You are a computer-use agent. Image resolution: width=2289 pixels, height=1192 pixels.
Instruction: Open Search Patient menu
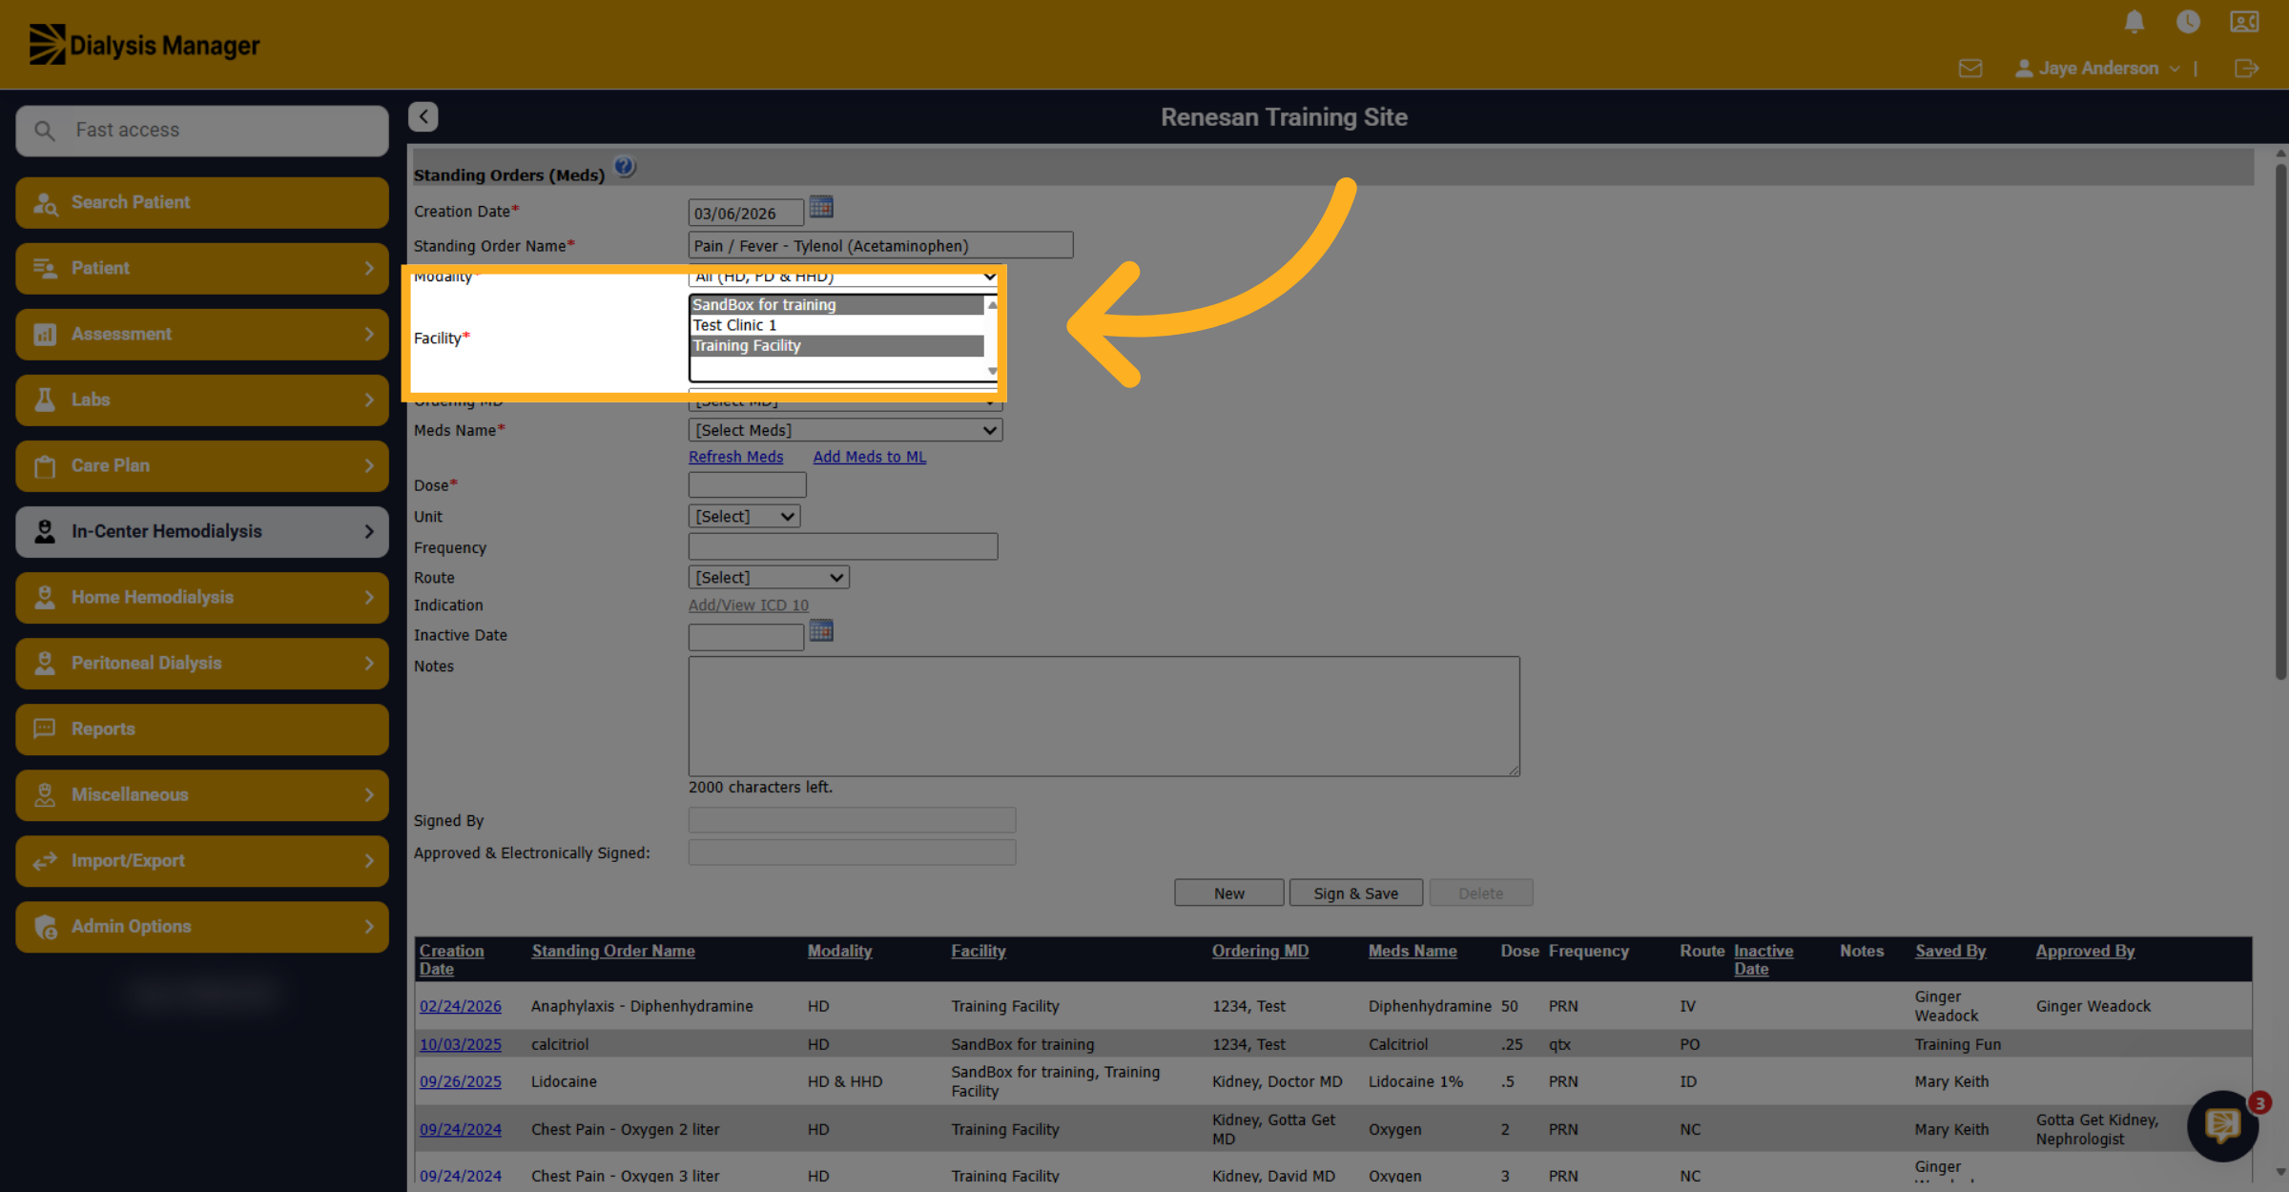pyautogui.click(x=202, y=202)
